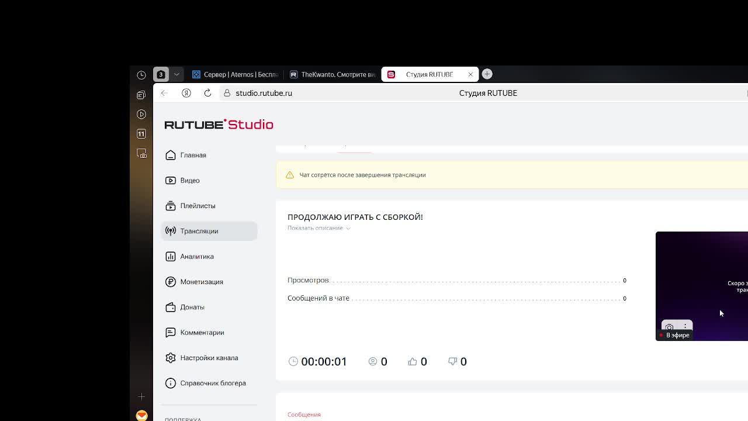Select Трансляции in the sidebar
Viewport: 748px width, 421px height.
tap(209, 231)
